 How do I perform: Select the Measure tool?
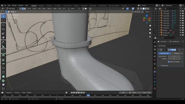click(3, 46)
